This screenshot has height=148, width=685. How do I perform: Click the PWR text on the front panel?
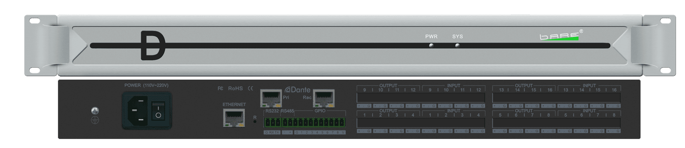pyautogui.click(x=431, y=37)
